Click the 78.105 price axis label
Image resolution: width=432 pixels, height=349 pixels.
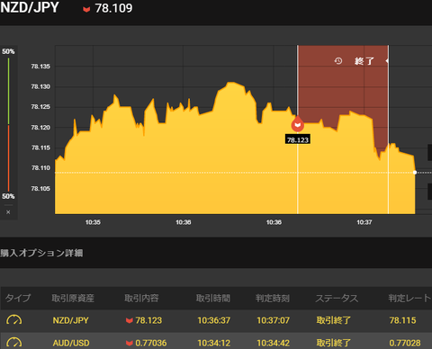tap(40, 189)
